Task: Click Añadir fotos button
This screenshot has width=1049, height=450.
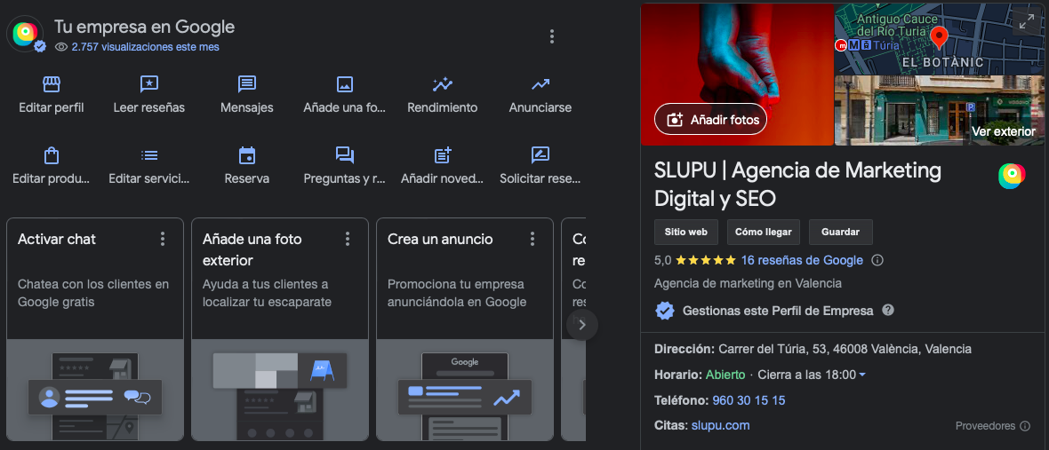Action: point(710,120)
